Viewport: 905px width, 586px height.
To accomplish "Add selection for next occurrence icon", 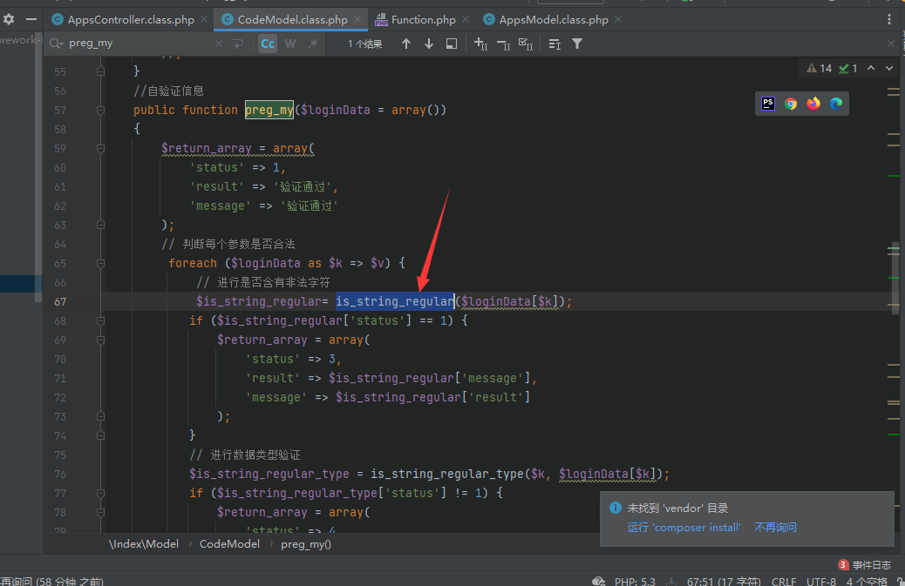I will tap(480, 44).
